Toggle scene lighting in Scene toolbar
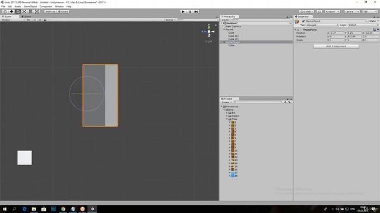380x213 pixels. pos(34,20)
